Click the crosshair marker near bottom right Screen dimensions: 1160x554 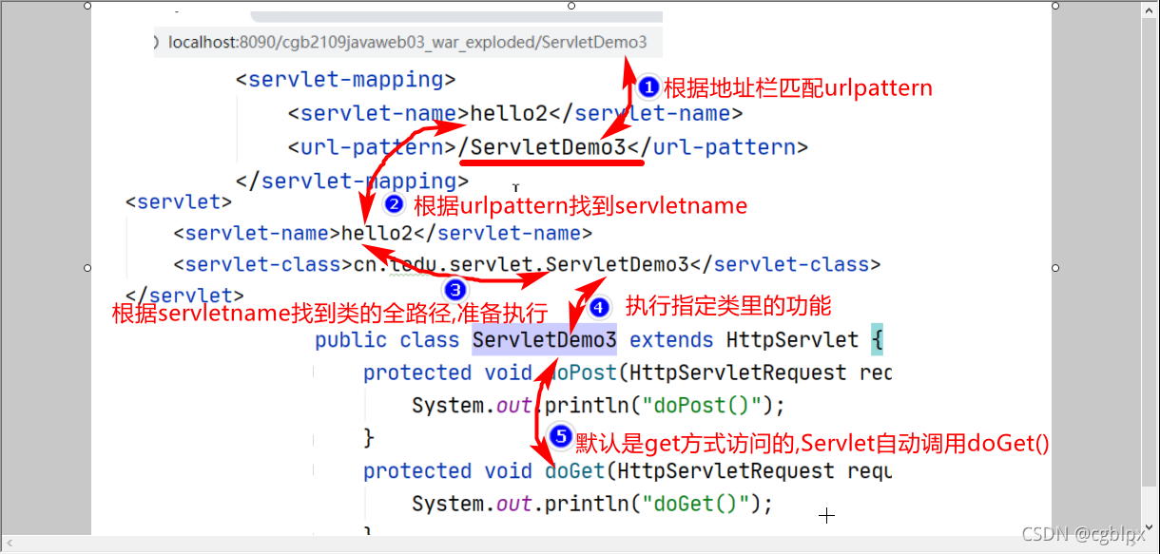point(826,515)
